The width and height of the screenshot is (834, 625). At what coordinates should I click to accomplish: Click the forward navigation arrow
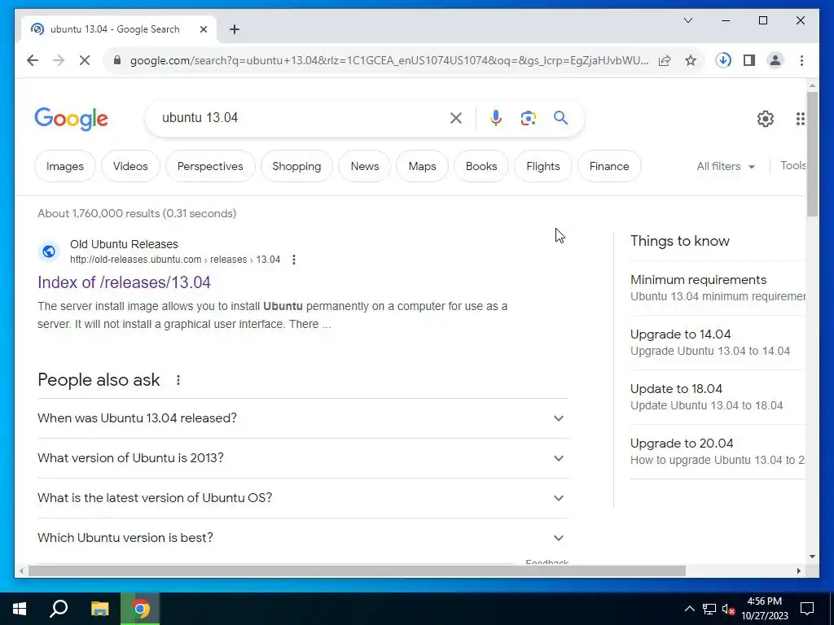[x=59, y=60]
